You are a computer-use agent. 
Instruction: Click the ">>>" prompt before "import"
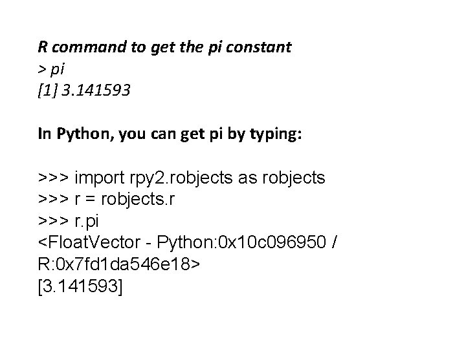click(x=54, y=177)
